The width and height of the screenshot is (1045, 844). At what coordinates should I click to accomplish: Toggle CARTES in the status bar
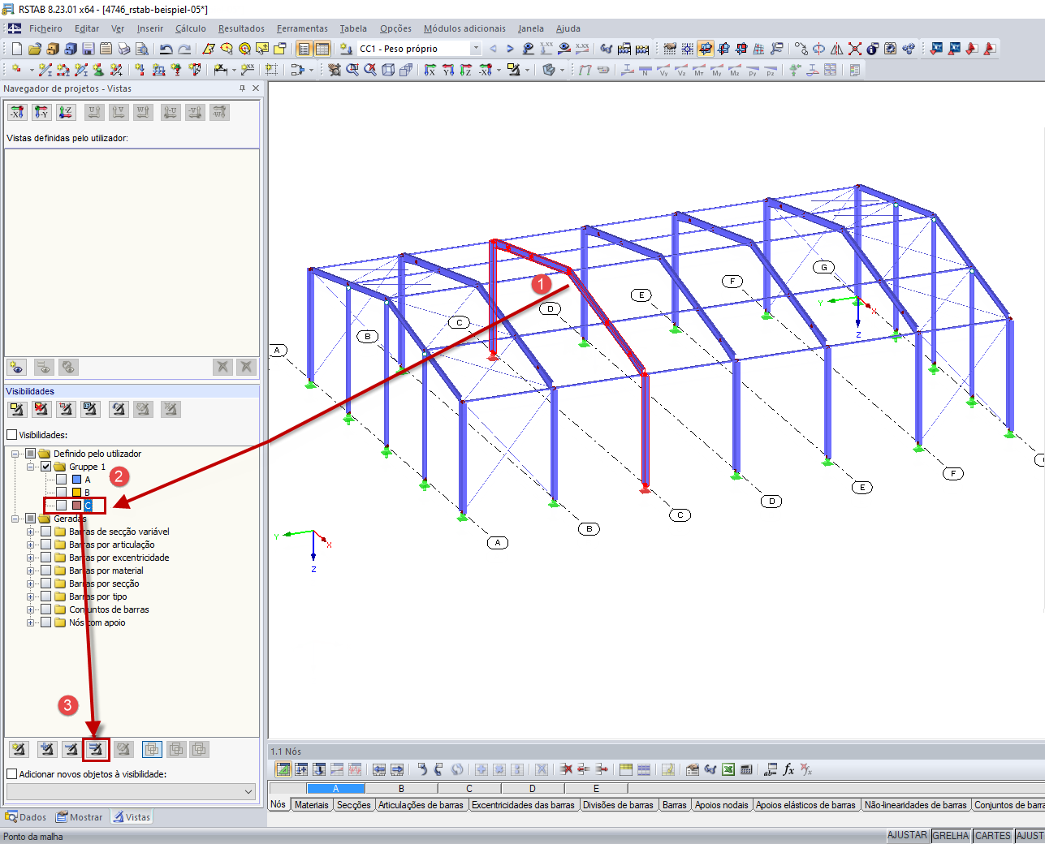click(x=993, y=835)
